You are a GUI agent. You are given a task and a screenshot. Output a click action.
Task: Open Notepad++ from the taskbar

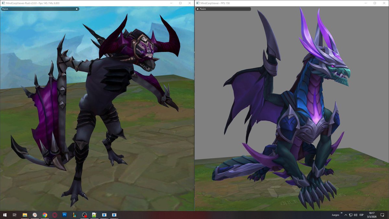94,215
